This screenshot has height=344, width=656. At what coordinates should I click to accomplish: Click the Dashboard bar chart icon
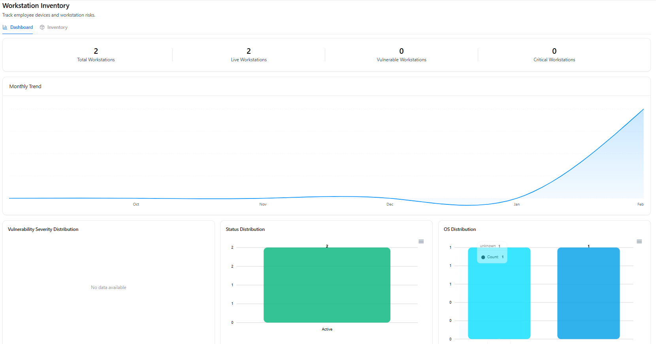(x=5, y=27)
